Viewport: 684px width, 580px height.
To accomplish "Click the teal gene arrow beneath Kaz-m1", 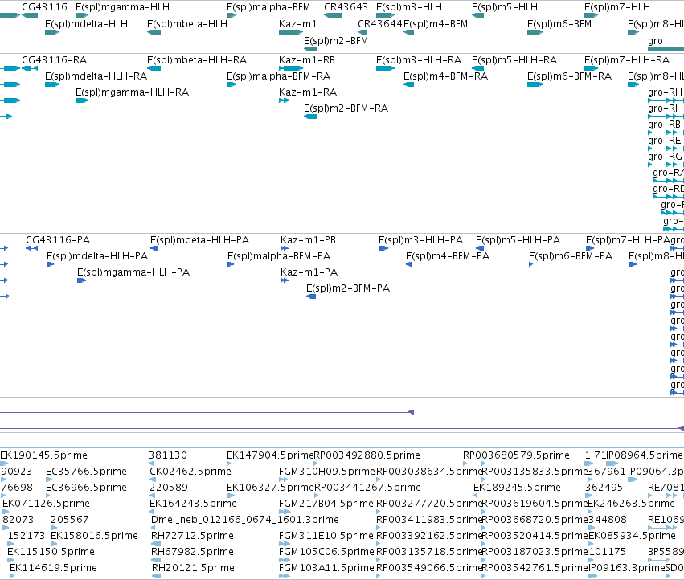I will pyautogui.click(x=291, y=32).
